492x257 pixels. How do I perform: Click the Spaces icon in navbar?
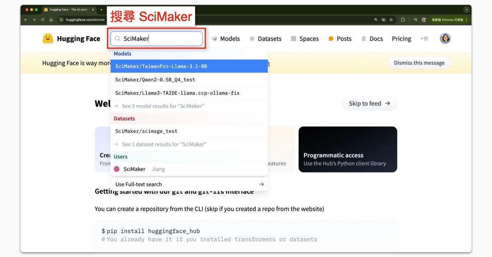294,38
